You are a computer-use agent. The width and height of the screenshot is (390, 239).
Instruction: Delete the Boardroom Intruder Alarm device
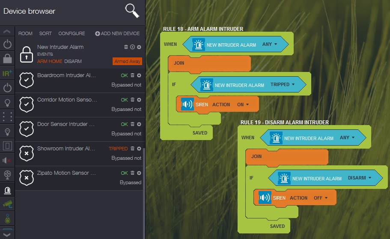132,75
